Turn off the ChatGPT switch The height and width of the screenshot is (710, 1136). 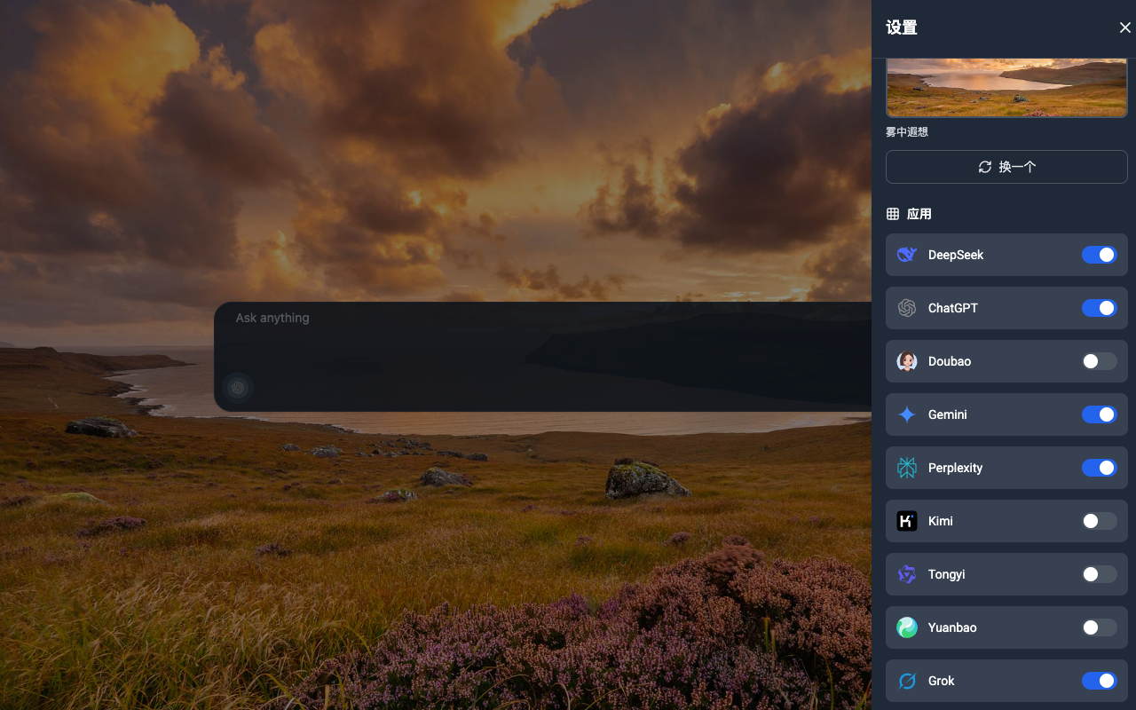tap(1100, 308)
